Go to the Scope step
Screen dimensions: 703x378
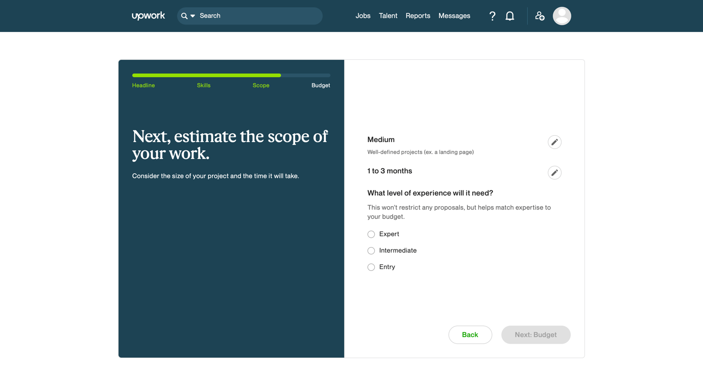(261, 85)
